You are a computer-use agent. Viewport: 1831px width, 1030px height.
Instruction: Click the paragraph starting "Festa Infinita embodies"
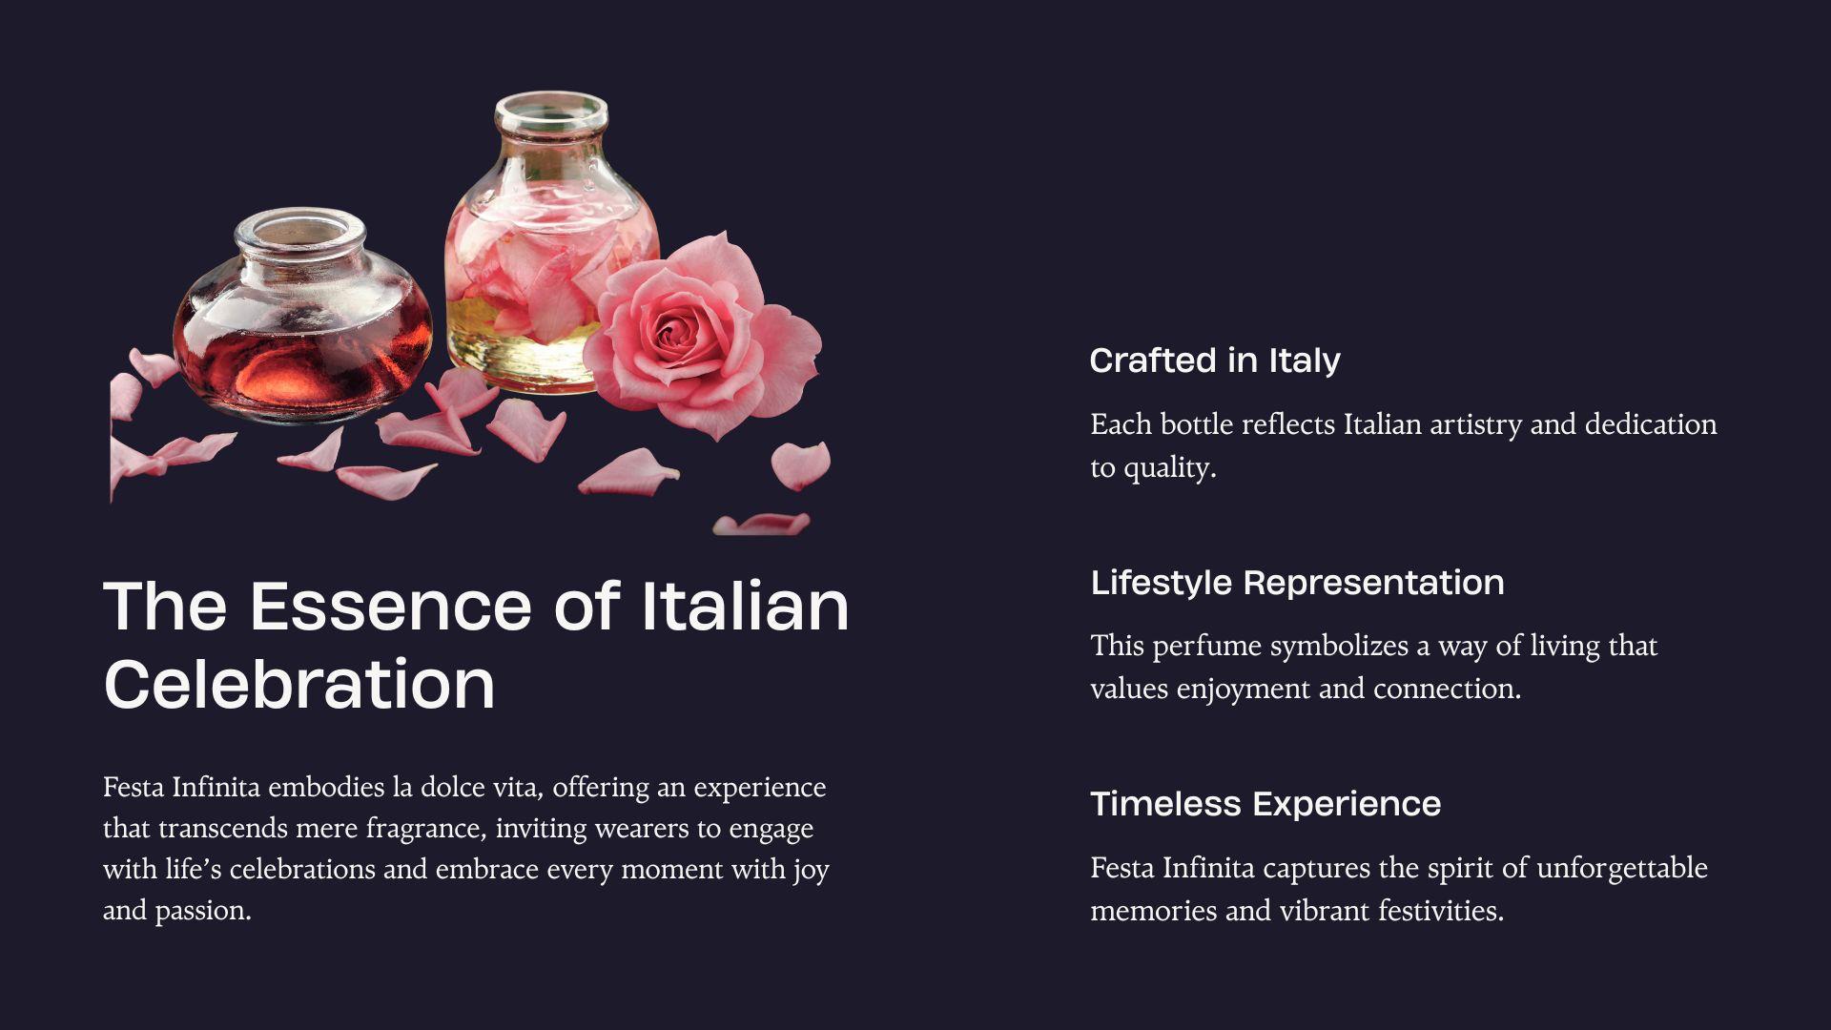465,828
